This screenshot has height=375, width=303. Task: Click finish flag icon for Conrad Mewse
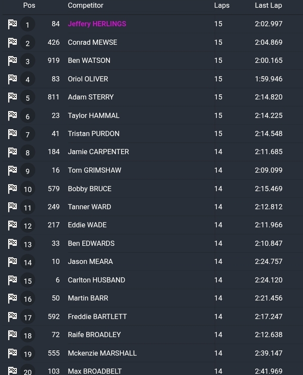(12, 43)
